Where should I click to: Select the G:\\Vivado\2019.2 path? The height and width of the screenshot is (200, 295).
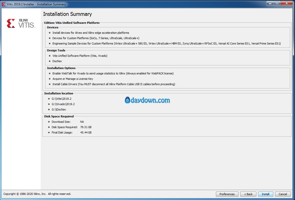pos(63,104)
